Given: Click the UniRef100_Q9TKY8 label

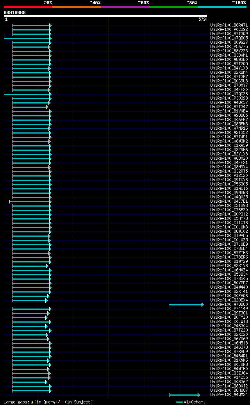Looking at the screenshot, I should (229, 180).
